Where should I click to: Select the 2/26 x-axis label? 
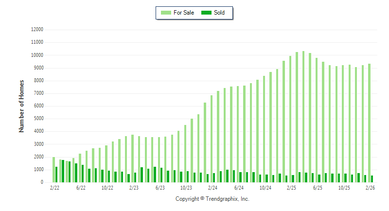[x=370, y=188]
